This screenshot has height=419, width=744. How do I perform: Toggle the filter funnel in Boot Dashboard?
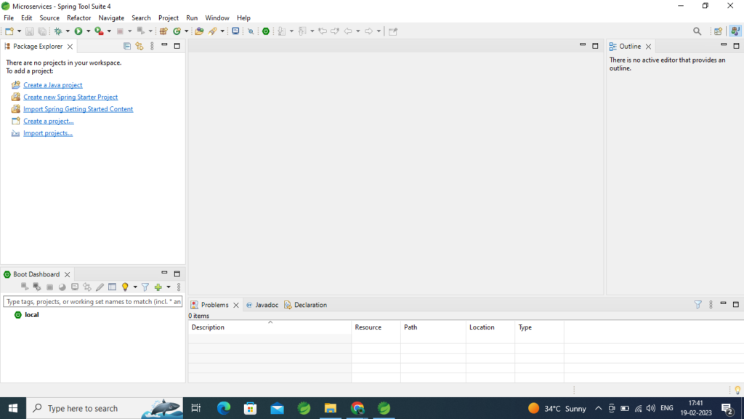pos(145,287)
